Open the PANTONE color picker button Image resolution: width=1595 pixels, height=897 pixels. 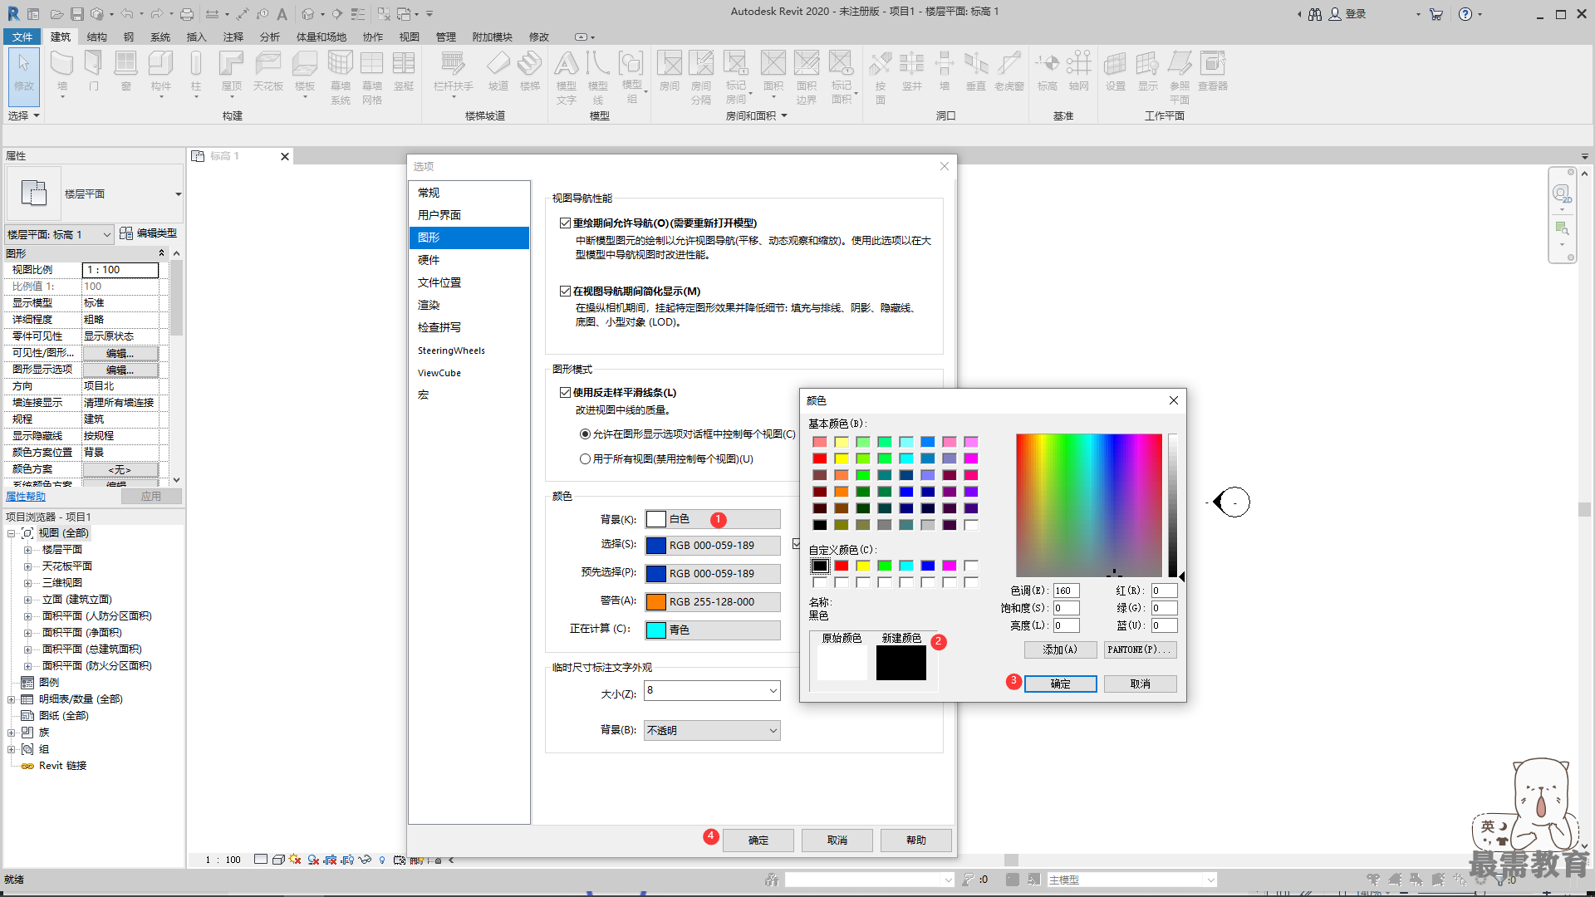click(1140, 649)
